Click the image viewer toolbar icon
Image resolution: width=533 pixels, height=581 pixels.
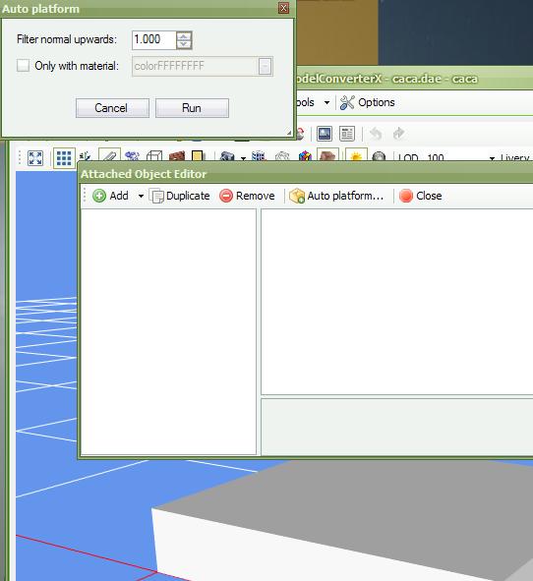coord(325,134)
